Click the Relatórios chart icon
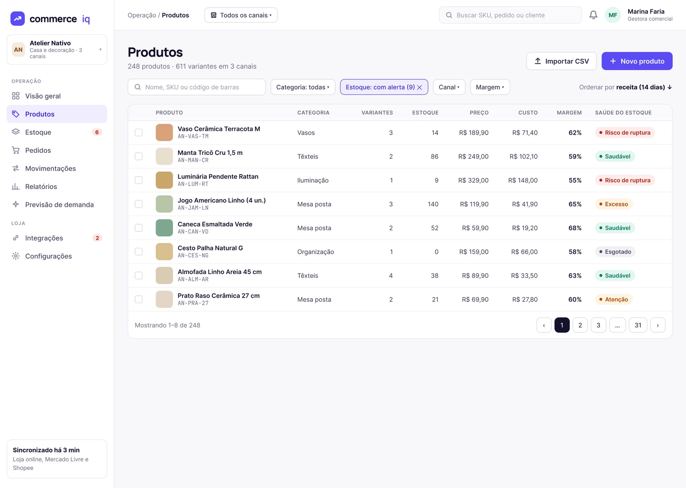686x488 pixels. 16,187
